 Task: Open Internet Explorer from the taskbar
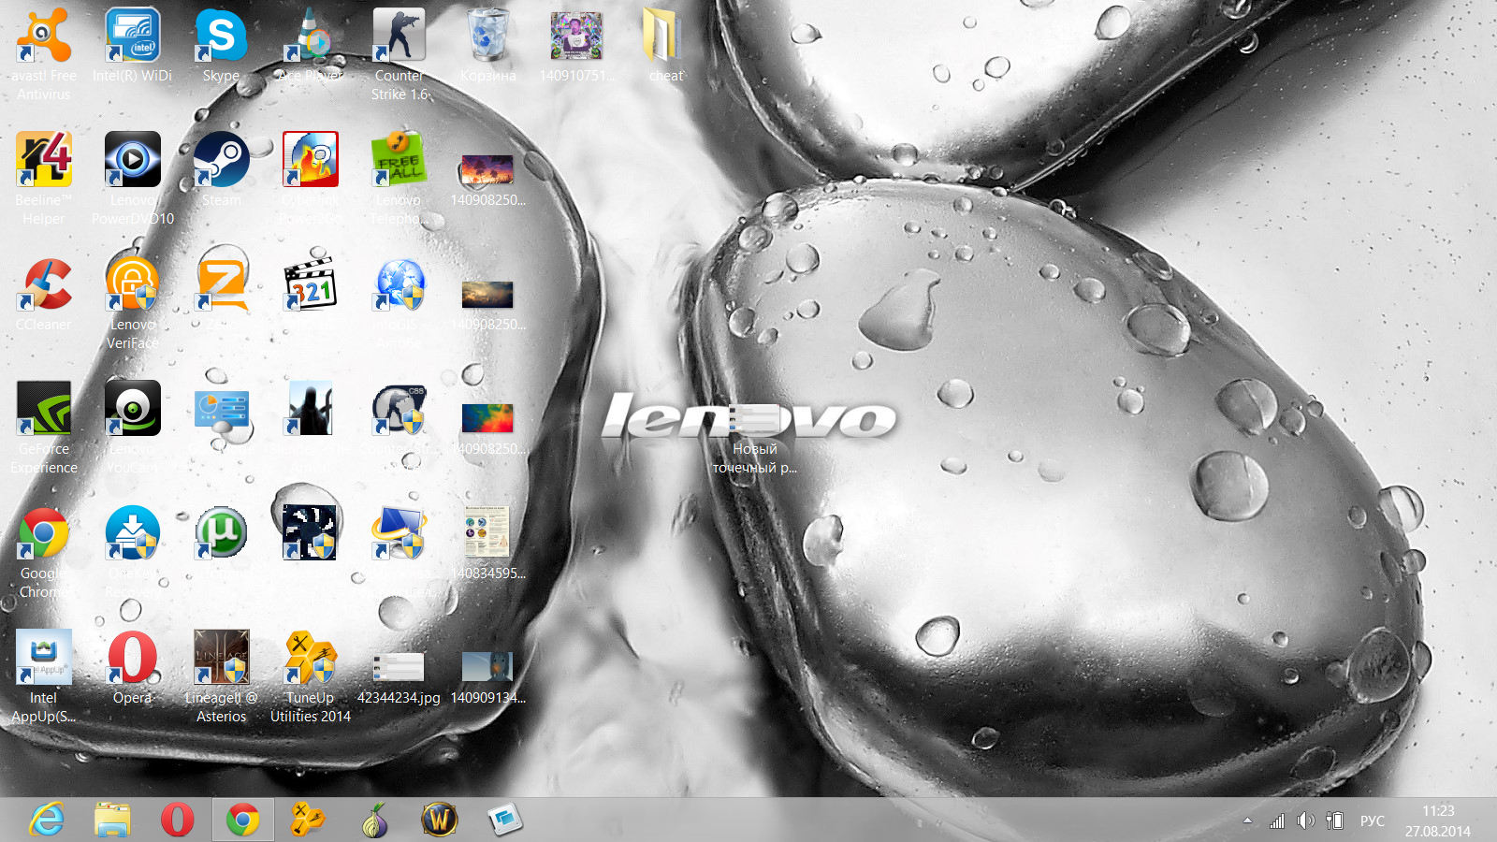point(47,820)
